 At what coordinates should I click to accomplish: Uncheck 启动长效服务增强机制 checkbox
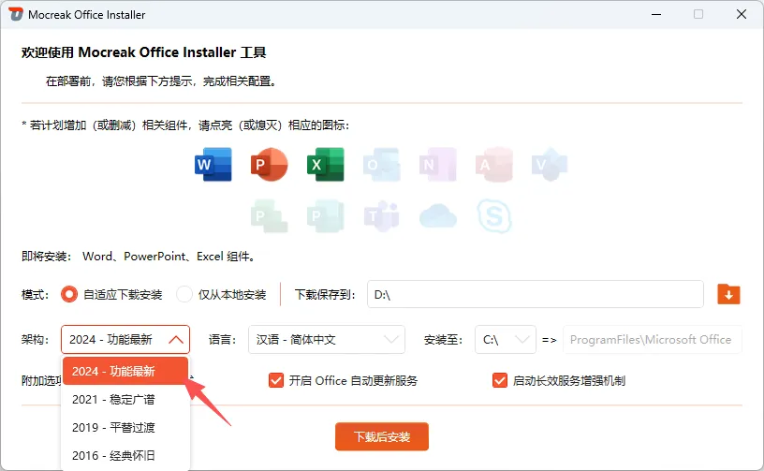coord(500,380)
